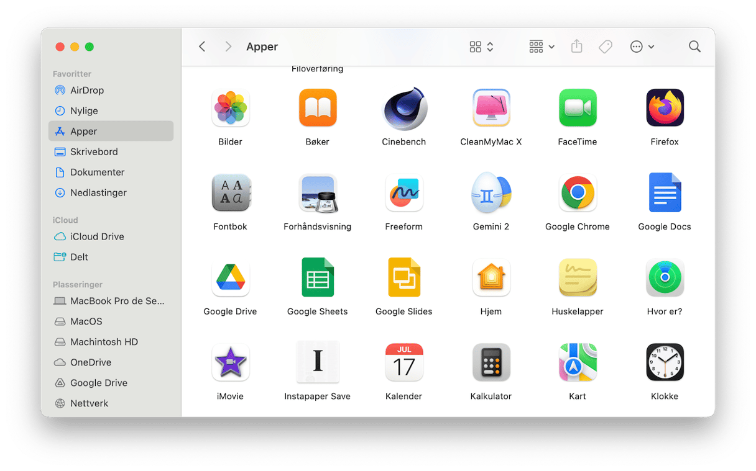Expand the more actions ellipsis menu
The width and height of the screenshot is (756, 471).
(642, 47)
